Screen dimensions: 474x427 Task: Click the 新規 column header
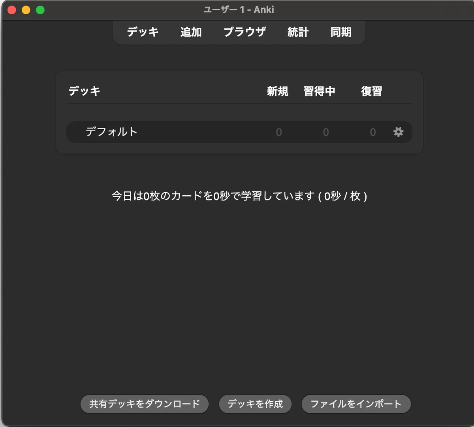click(278, 91)
